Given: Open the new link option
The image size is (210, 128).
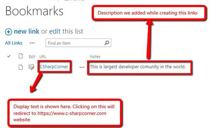Looking at the screenshot, I should (x=27, y=31).
